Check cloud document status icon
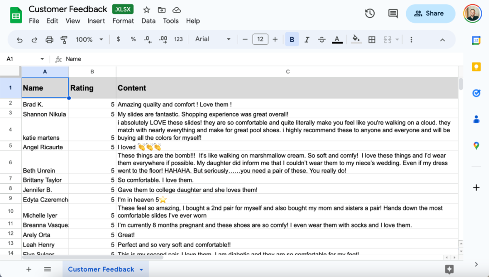Viewport: 489px width, 277px height. point(177,10)
